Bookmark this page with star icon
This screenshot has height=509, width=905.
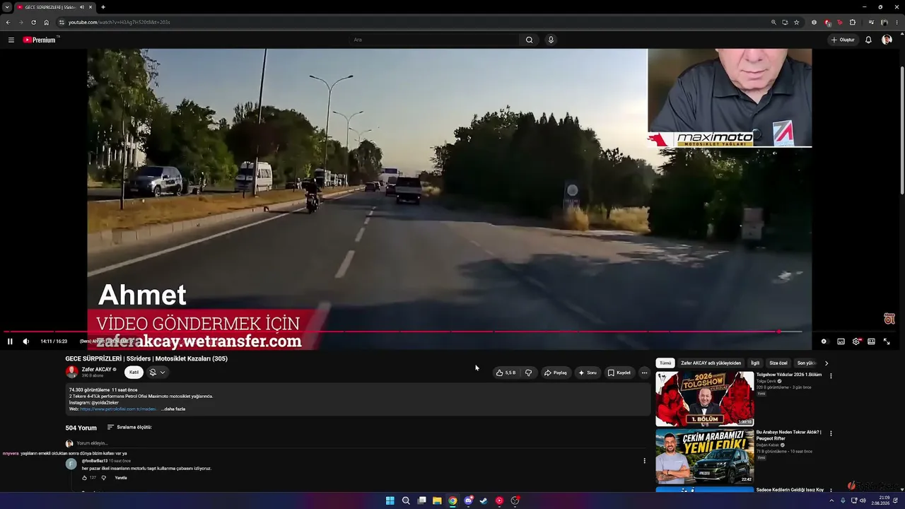tap(796, 22)
